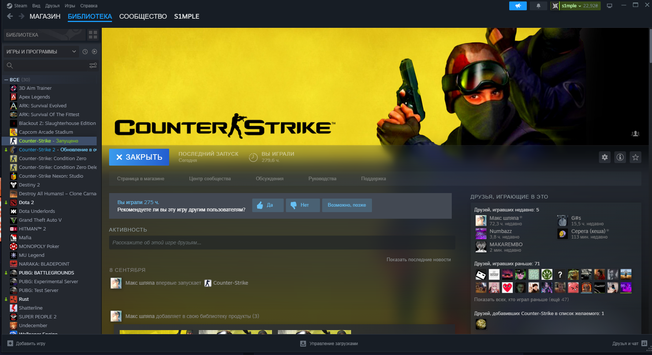The height and width of the screenshot is (355, 652).
Task: Click the game info icon
Action: [x=620, y=157]
